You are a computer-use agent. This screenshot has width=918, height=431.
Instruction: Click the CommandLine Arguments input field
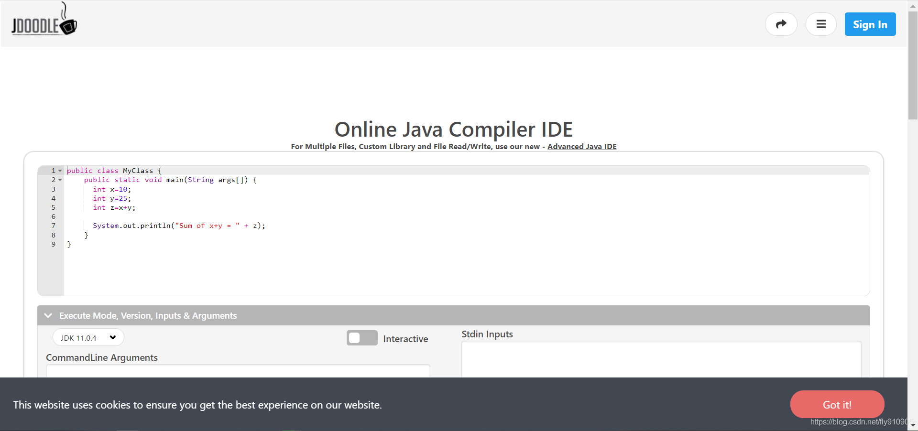click(238, 371)
